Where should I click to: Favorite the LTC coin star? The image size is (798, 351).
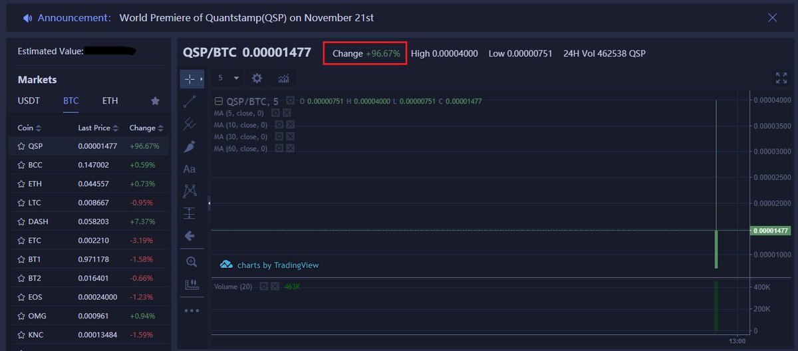click(21, 203)
